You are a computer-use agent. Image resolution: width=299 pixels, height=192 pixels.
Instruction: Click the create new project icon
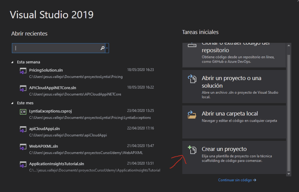[x=192, y=150]
